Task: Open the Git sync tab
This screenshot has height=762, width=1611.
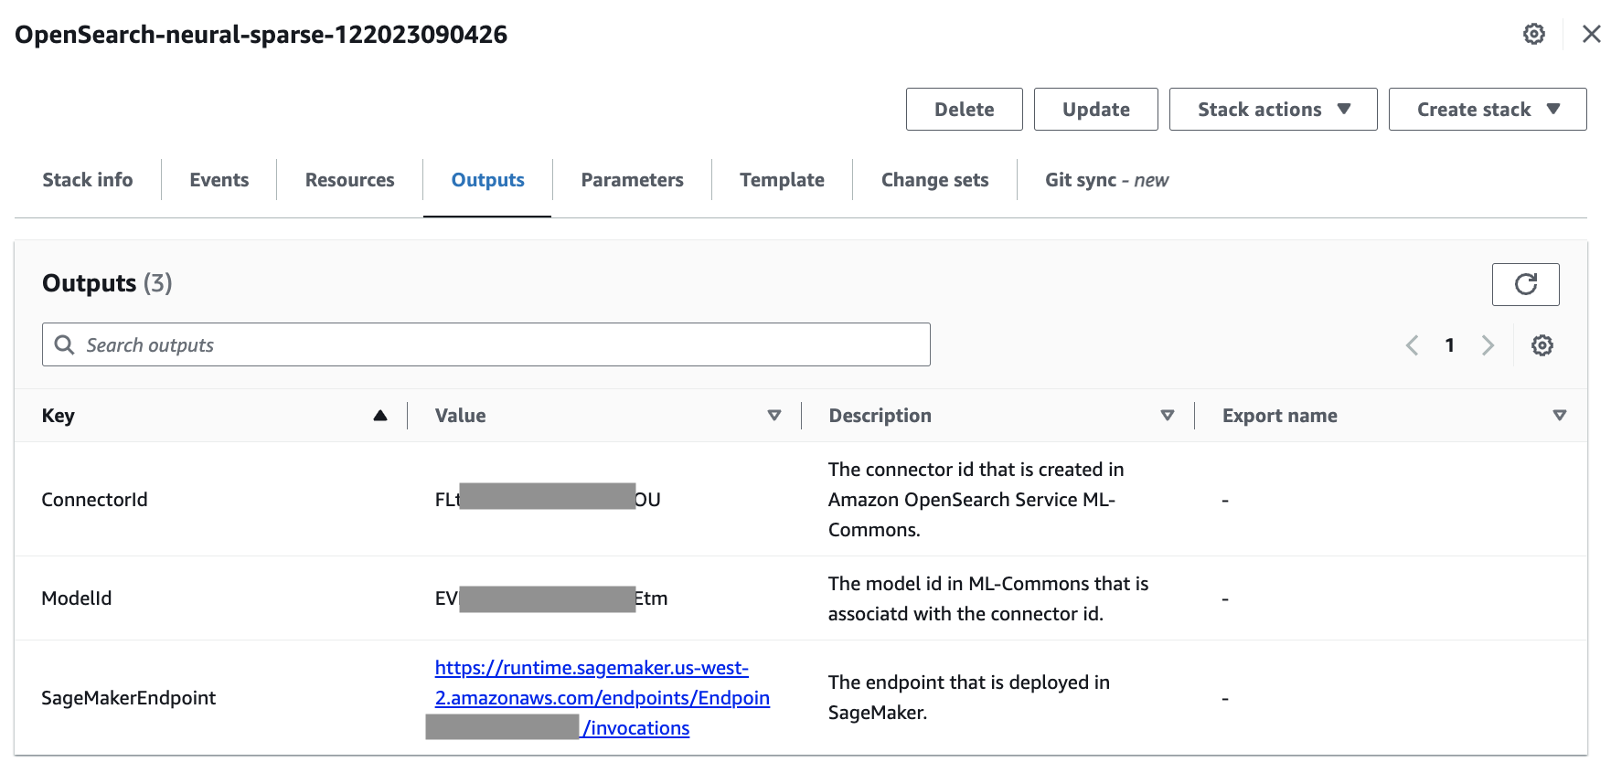Action: click(1107, 180)
